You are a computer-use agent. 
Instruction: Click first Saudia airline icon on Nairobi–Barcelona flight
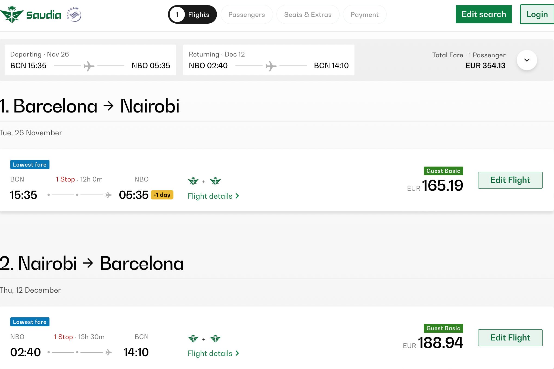click(x=193, y=339)
